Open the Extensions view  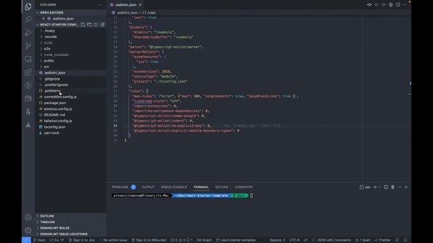[x=28, y=72]
